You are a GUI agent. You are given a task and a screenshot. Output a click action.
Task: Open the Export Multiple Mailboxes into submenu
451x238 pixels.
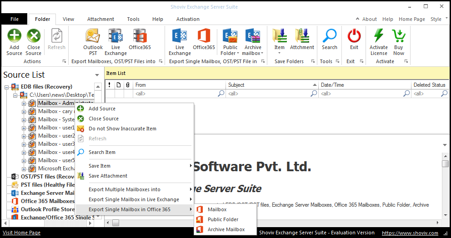[x=134, y=189]
